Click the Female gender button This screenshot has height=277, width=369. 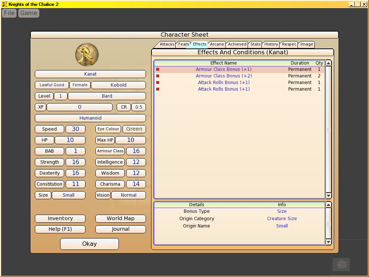(x=80, y=85)
